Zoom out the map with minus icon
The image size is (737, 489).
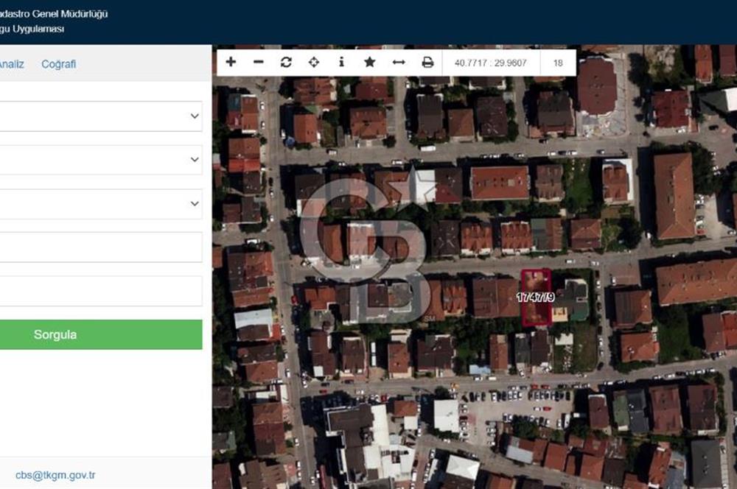[x=258, y=63]
